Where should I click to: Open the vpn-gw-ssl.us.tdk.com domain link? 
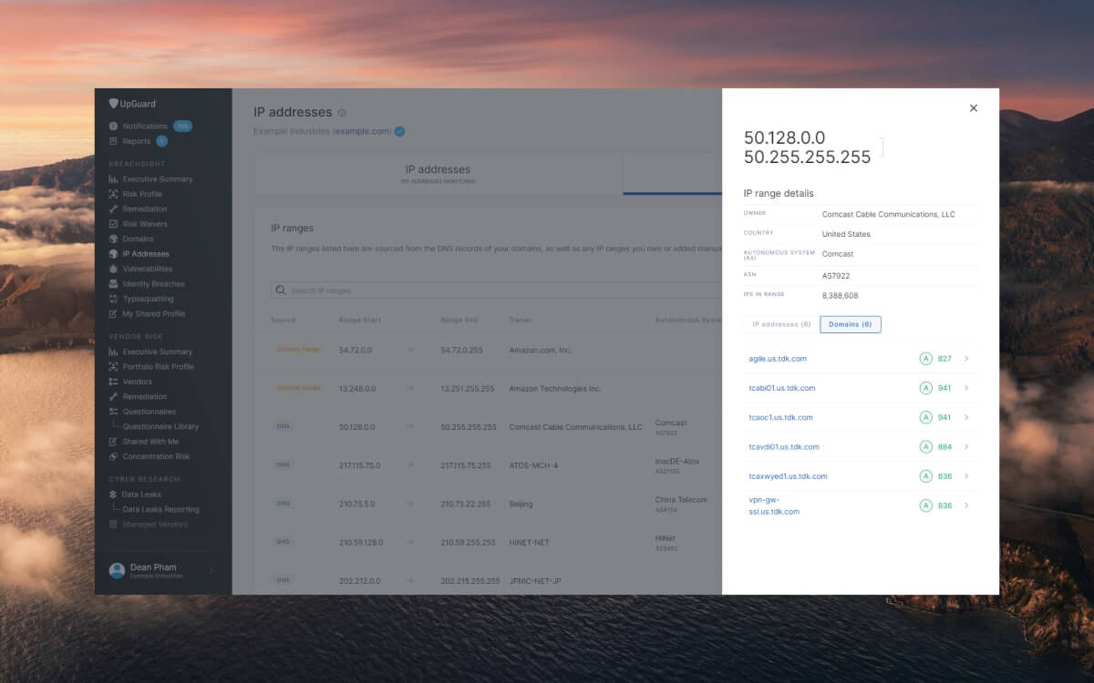click(x=774, y=505)
